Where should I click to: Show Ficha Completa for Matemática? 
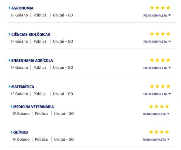[157, 94]
